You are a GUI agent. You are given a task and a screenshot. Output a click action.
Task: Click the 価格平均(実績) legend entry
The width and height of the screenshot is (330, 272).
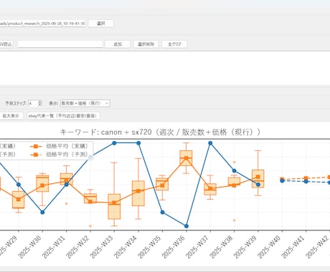[59, 146]
